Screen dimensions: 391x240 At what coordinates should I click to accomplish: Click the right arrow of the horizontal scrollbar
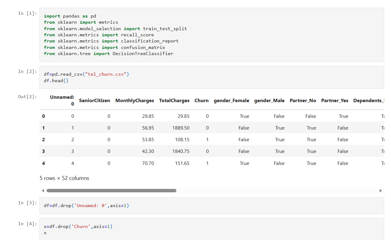point(381,190)
